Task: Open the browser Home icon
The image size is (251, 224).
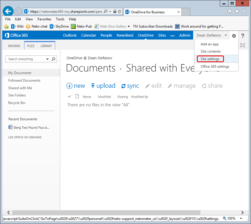Action: coord(230,11)
